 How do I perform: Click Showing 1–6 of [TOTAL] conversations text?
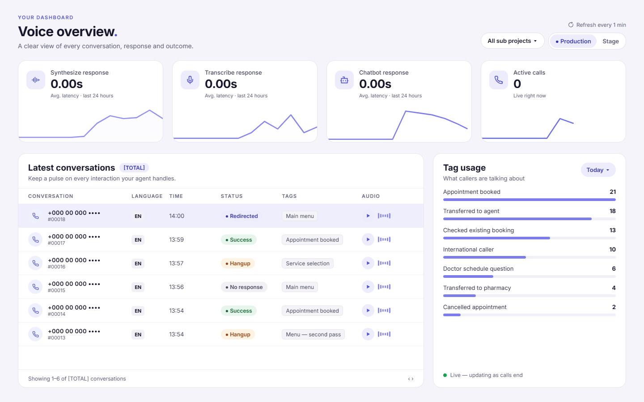pyautogui.click(x=77, y=379)
